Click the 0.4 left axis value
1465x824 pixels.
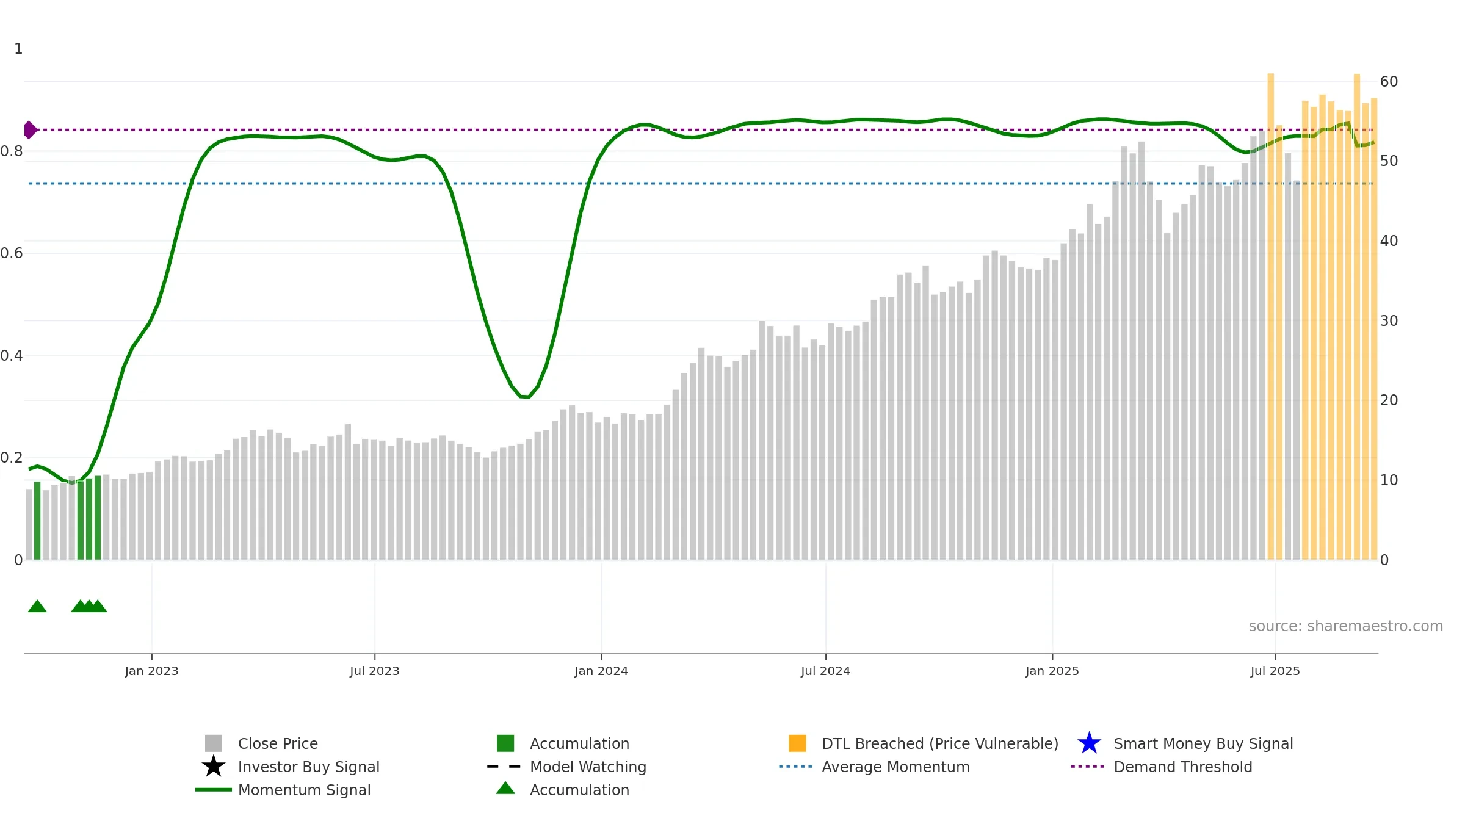pos(12,356)
